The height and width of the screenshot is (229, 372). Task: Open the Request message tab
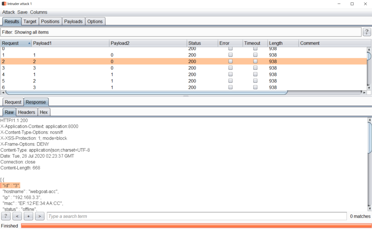pyautogui.click(x=13, y=102)
